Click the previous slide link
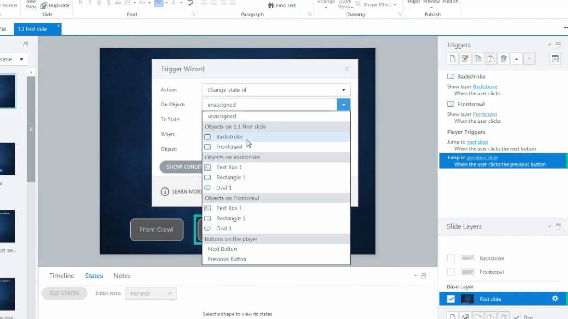This screenshot has width=568, height=319. click(482, 158)
